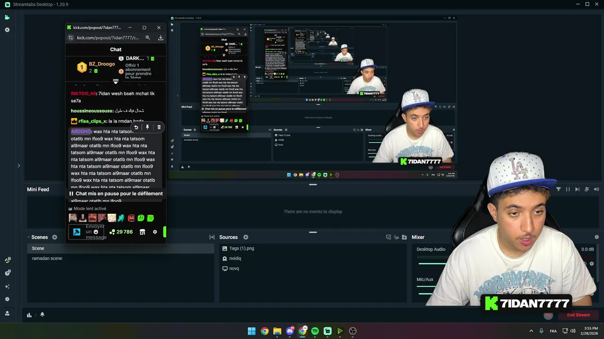Open Mixer settings gear icon
Viewport: 604px width, 339px height.
tap(596, 237)
